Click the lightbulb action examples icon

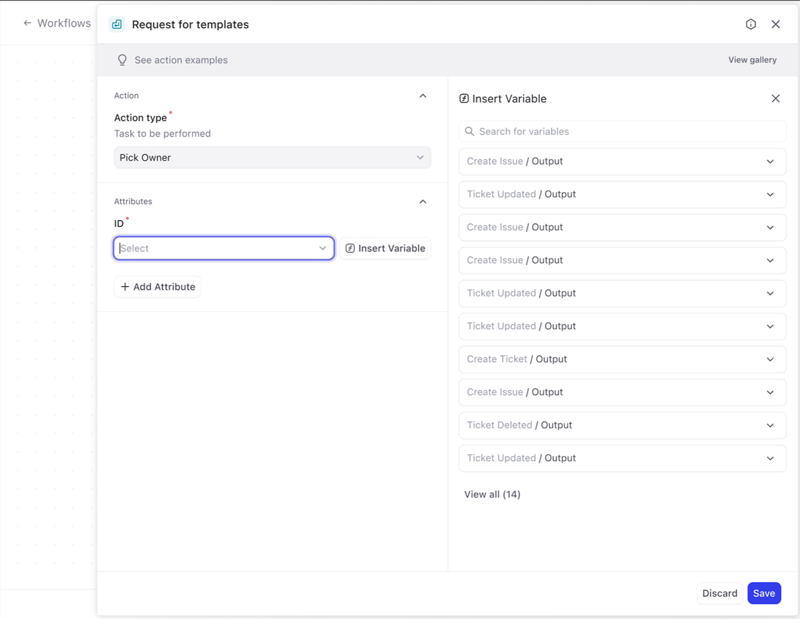click(122, 60)
